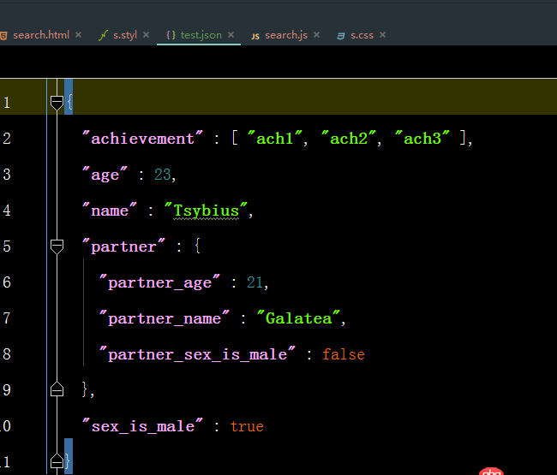Open the s.css tab
This screenshot has height=475, width=557.
(362, 35)
